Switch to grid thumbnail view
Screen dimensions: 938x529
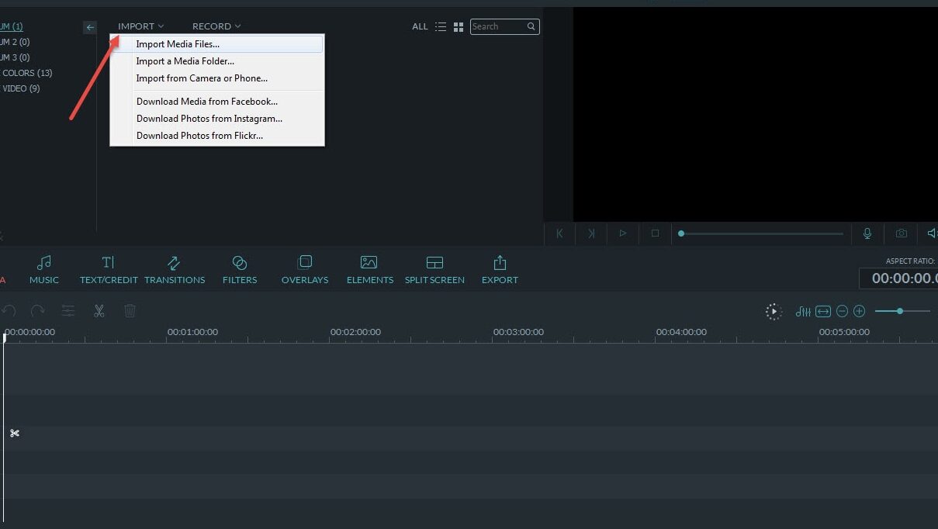pyautogui.click(x=459, y=26)
